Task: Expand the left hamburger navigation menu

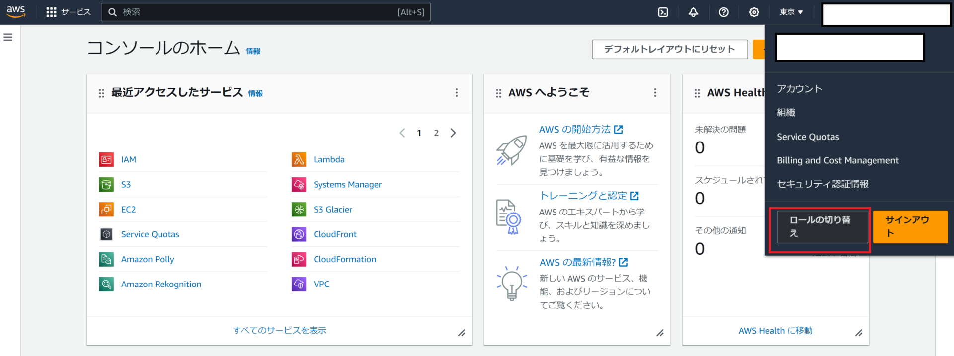Action: tap(8, 37)
